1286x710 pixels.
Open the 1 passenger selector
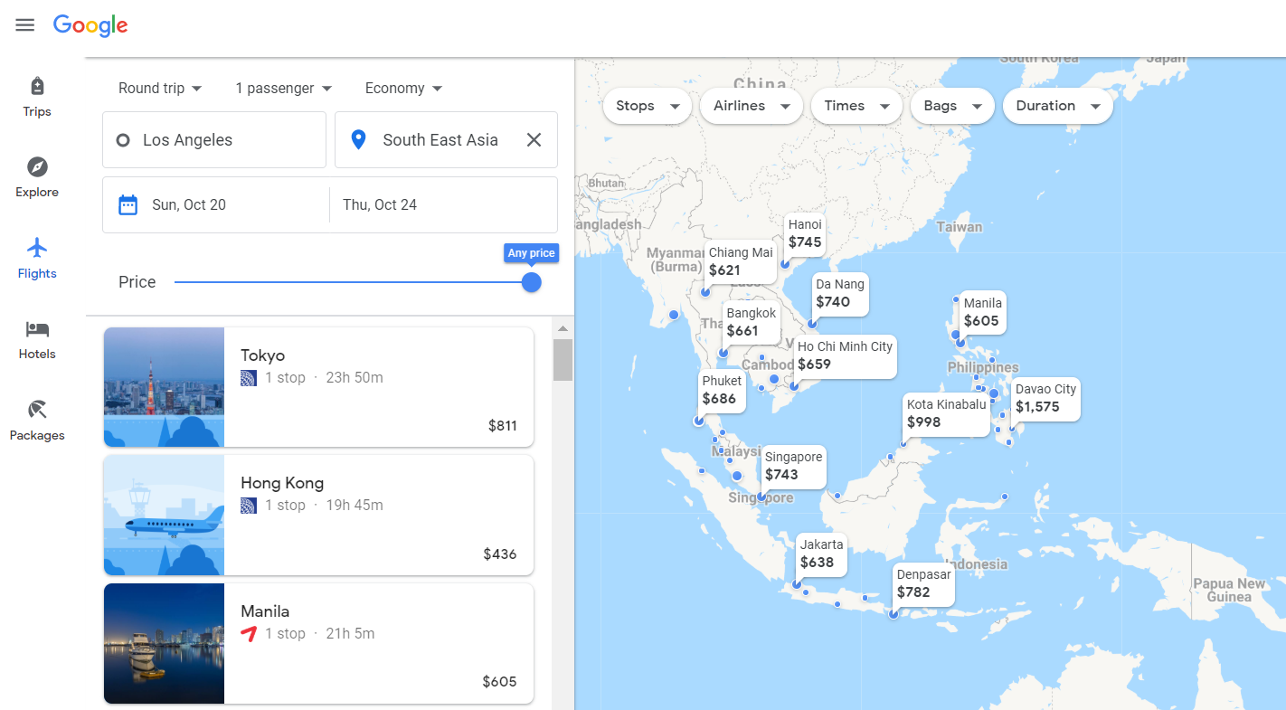[284, 89]
